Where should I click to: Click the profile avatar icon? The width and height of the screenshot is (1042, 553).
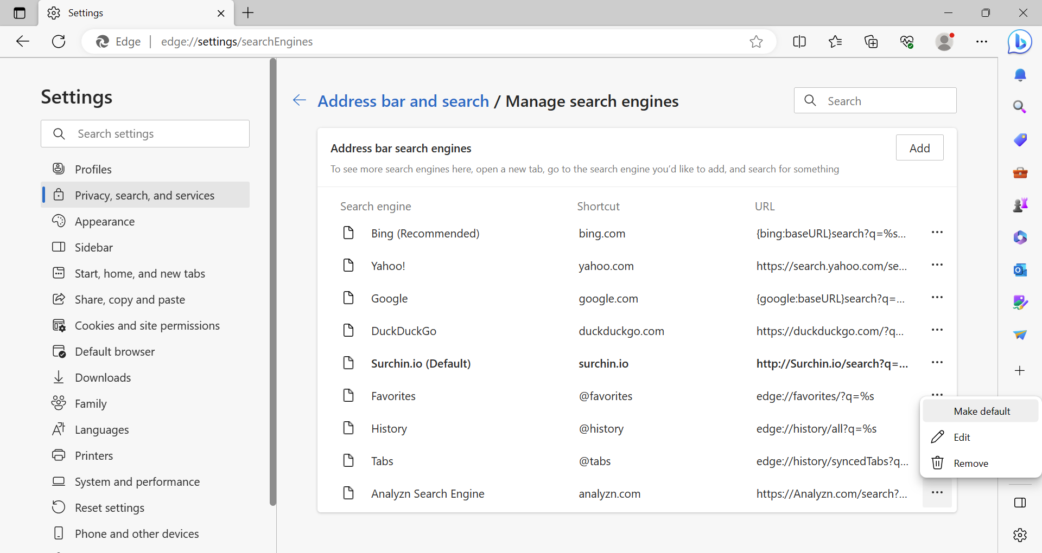point(945,42)
